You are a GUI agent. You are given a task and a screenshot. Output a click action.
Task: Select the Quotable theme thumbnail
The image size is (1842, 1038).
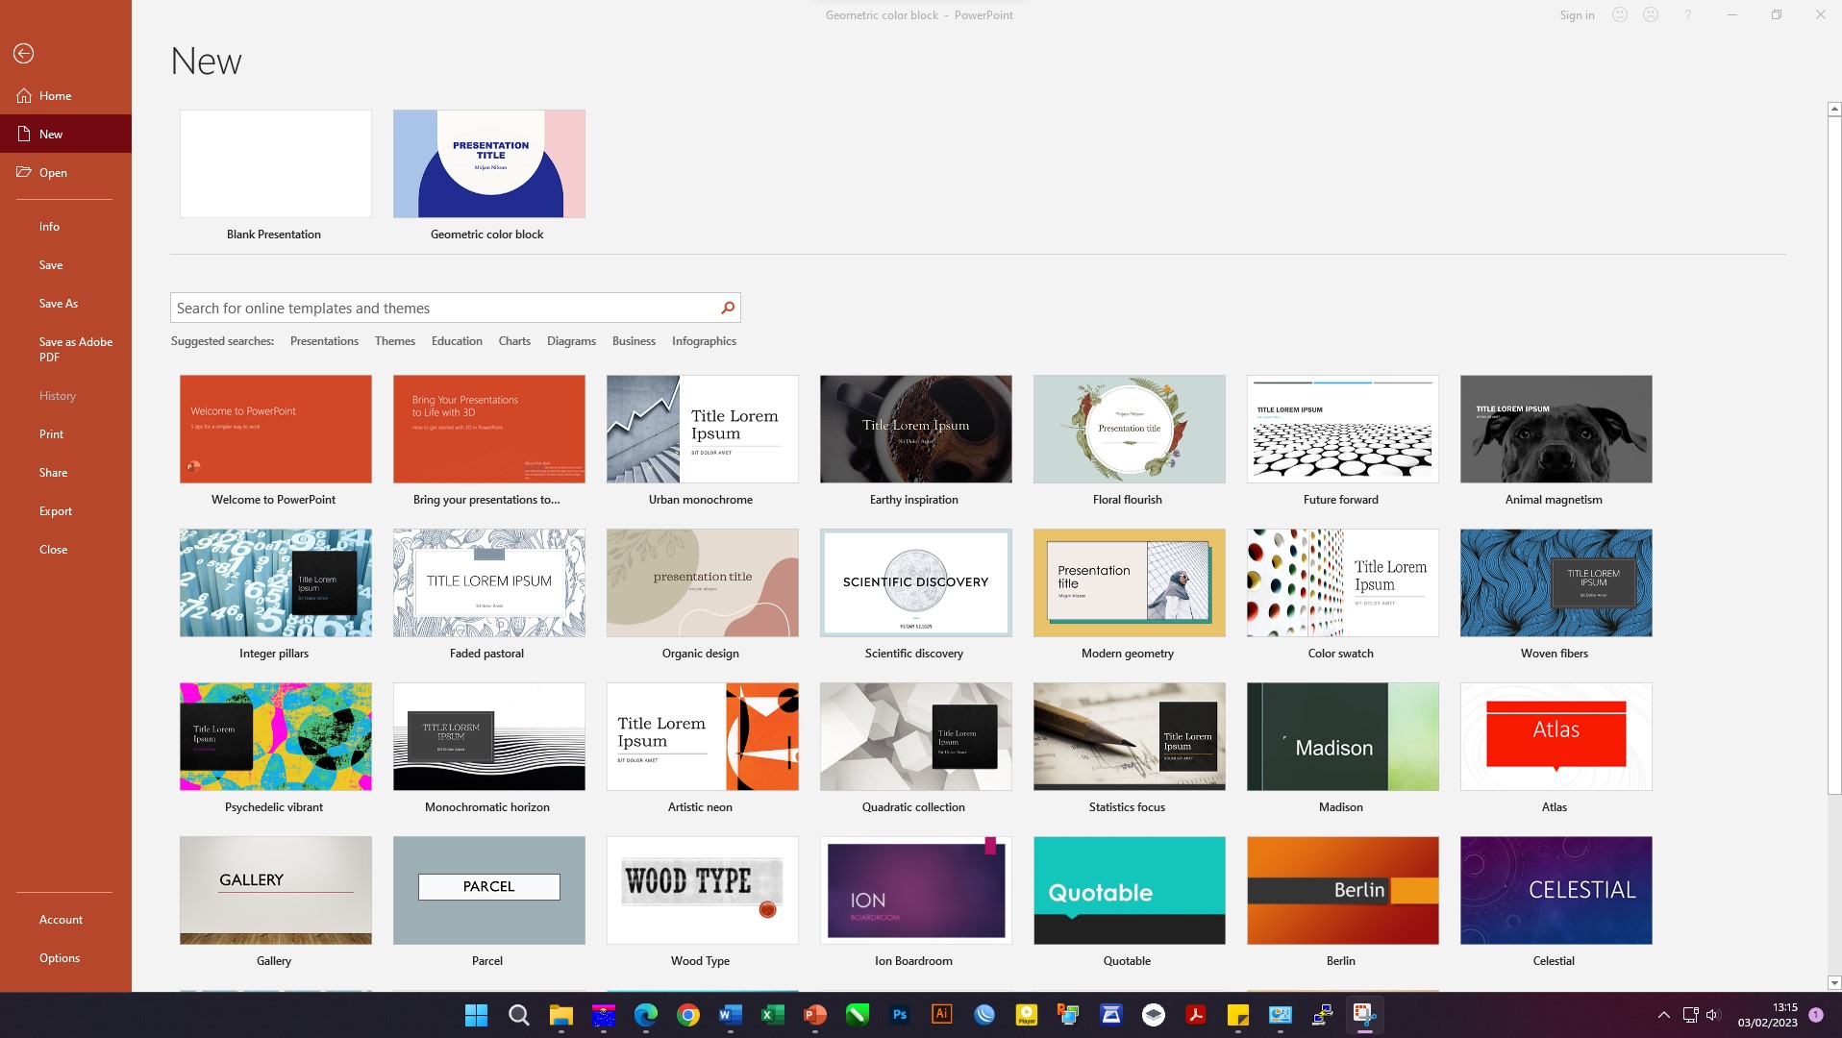[1130, 891]
